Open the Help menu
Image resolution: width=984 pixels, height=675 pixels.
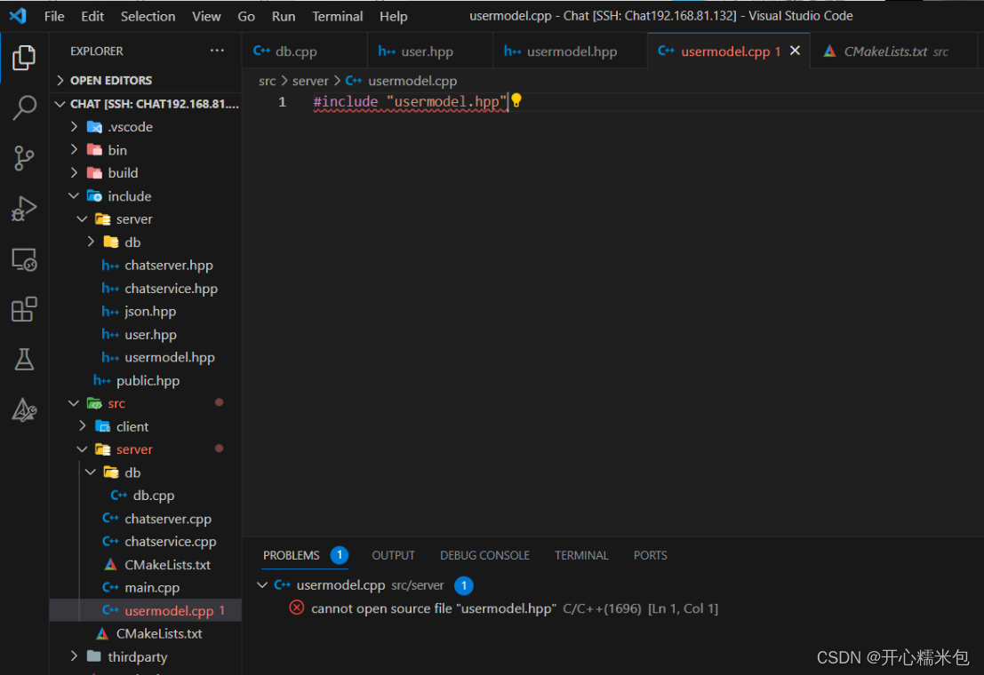[x=394, y=16]
